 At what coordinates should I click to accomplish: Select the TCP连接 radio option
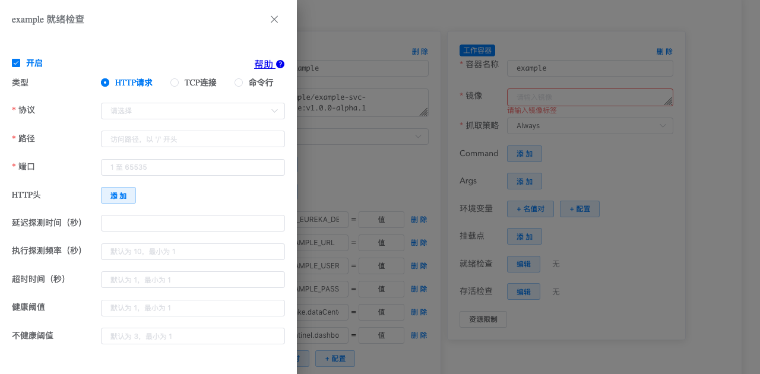[175, 83]
